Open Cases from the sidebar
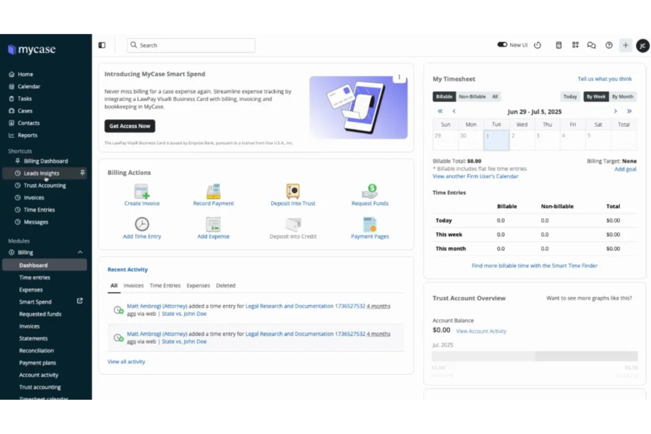This screenshot has width=651, height=434. pyautogui.click(x=25, y=111)
